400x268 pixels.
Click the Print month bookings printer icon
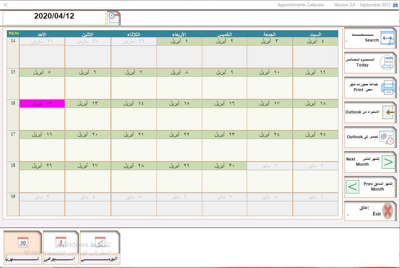coord(388,87)
